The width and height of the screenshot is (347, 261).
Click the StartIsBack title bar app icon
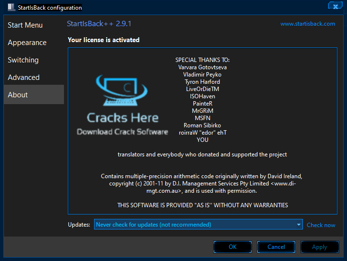coord(11,7)
